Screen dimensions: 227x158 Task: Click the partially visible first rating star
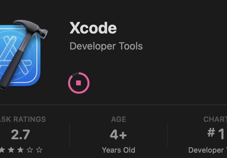[x=3, y=150]
